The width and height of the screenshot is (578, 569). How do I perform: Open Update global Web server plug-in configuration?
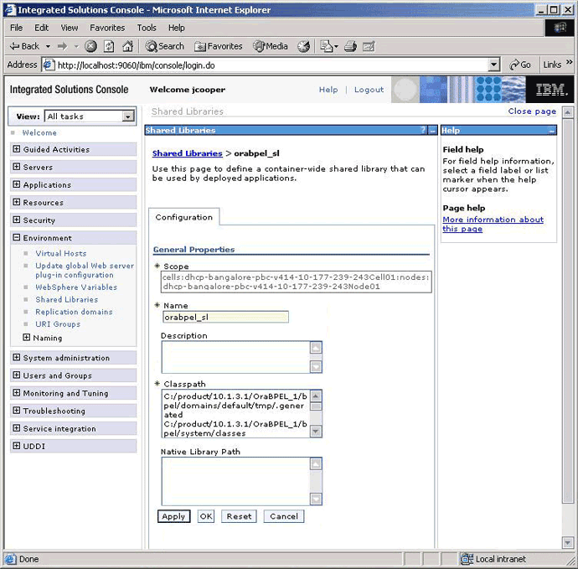85,271
